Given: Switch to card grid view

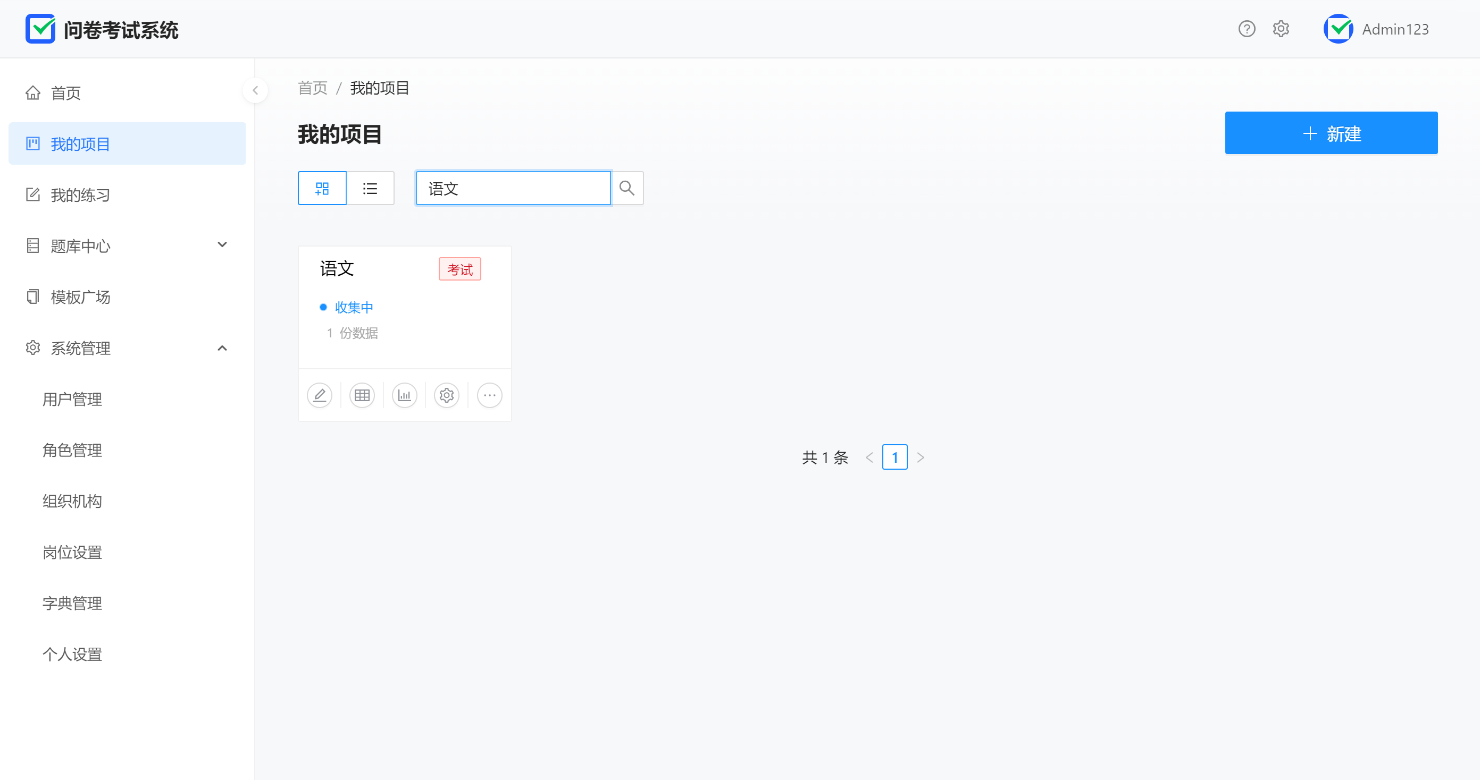Looking at the screenshot, I should pyautogui.click(x=322, y=188).
